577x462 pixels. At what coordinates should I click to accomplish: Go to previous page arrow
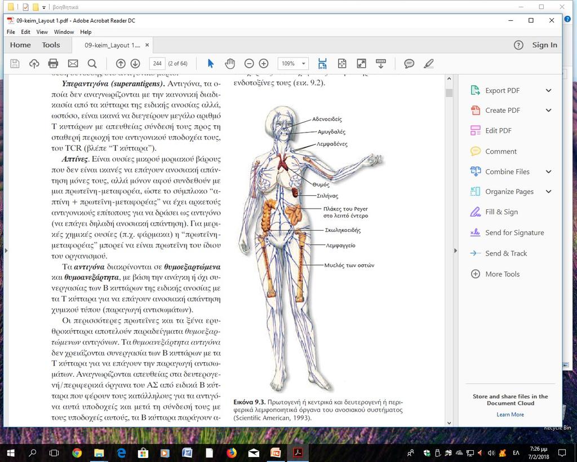pos(121,64)
